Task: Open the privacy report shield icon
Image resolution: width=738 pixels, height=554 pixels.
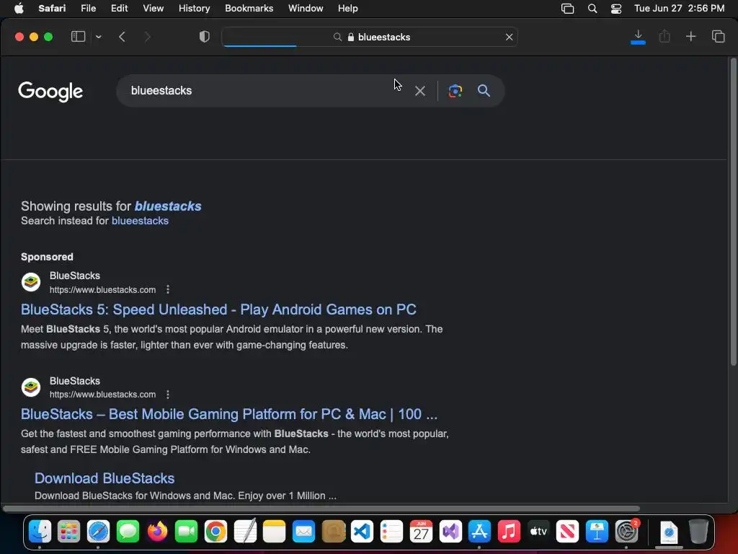Action: click(204, 37)
